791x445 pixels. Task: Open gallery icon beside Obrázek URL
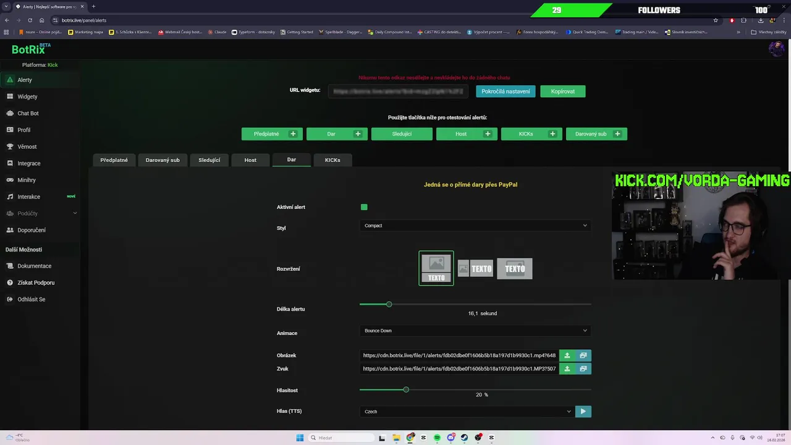pos(583,355)
